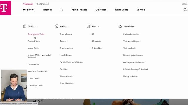Open the Tablets link
The width and height of the screenshot is (188, 105).
63,41
